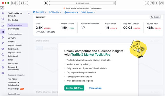Open a new tab with plus icon

[157, 3]
